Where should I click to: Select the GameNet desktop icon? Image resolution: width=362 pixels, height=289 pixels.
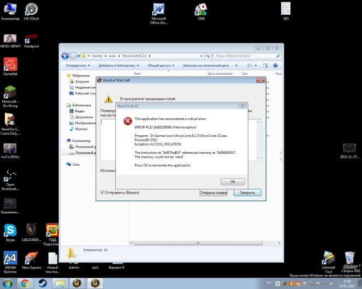click(x=10, y=65)
